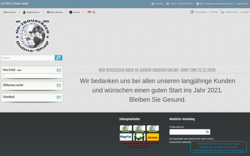Click the Rechnung payment icon
This screenshot has height=156, width=250.
(126, 129)
